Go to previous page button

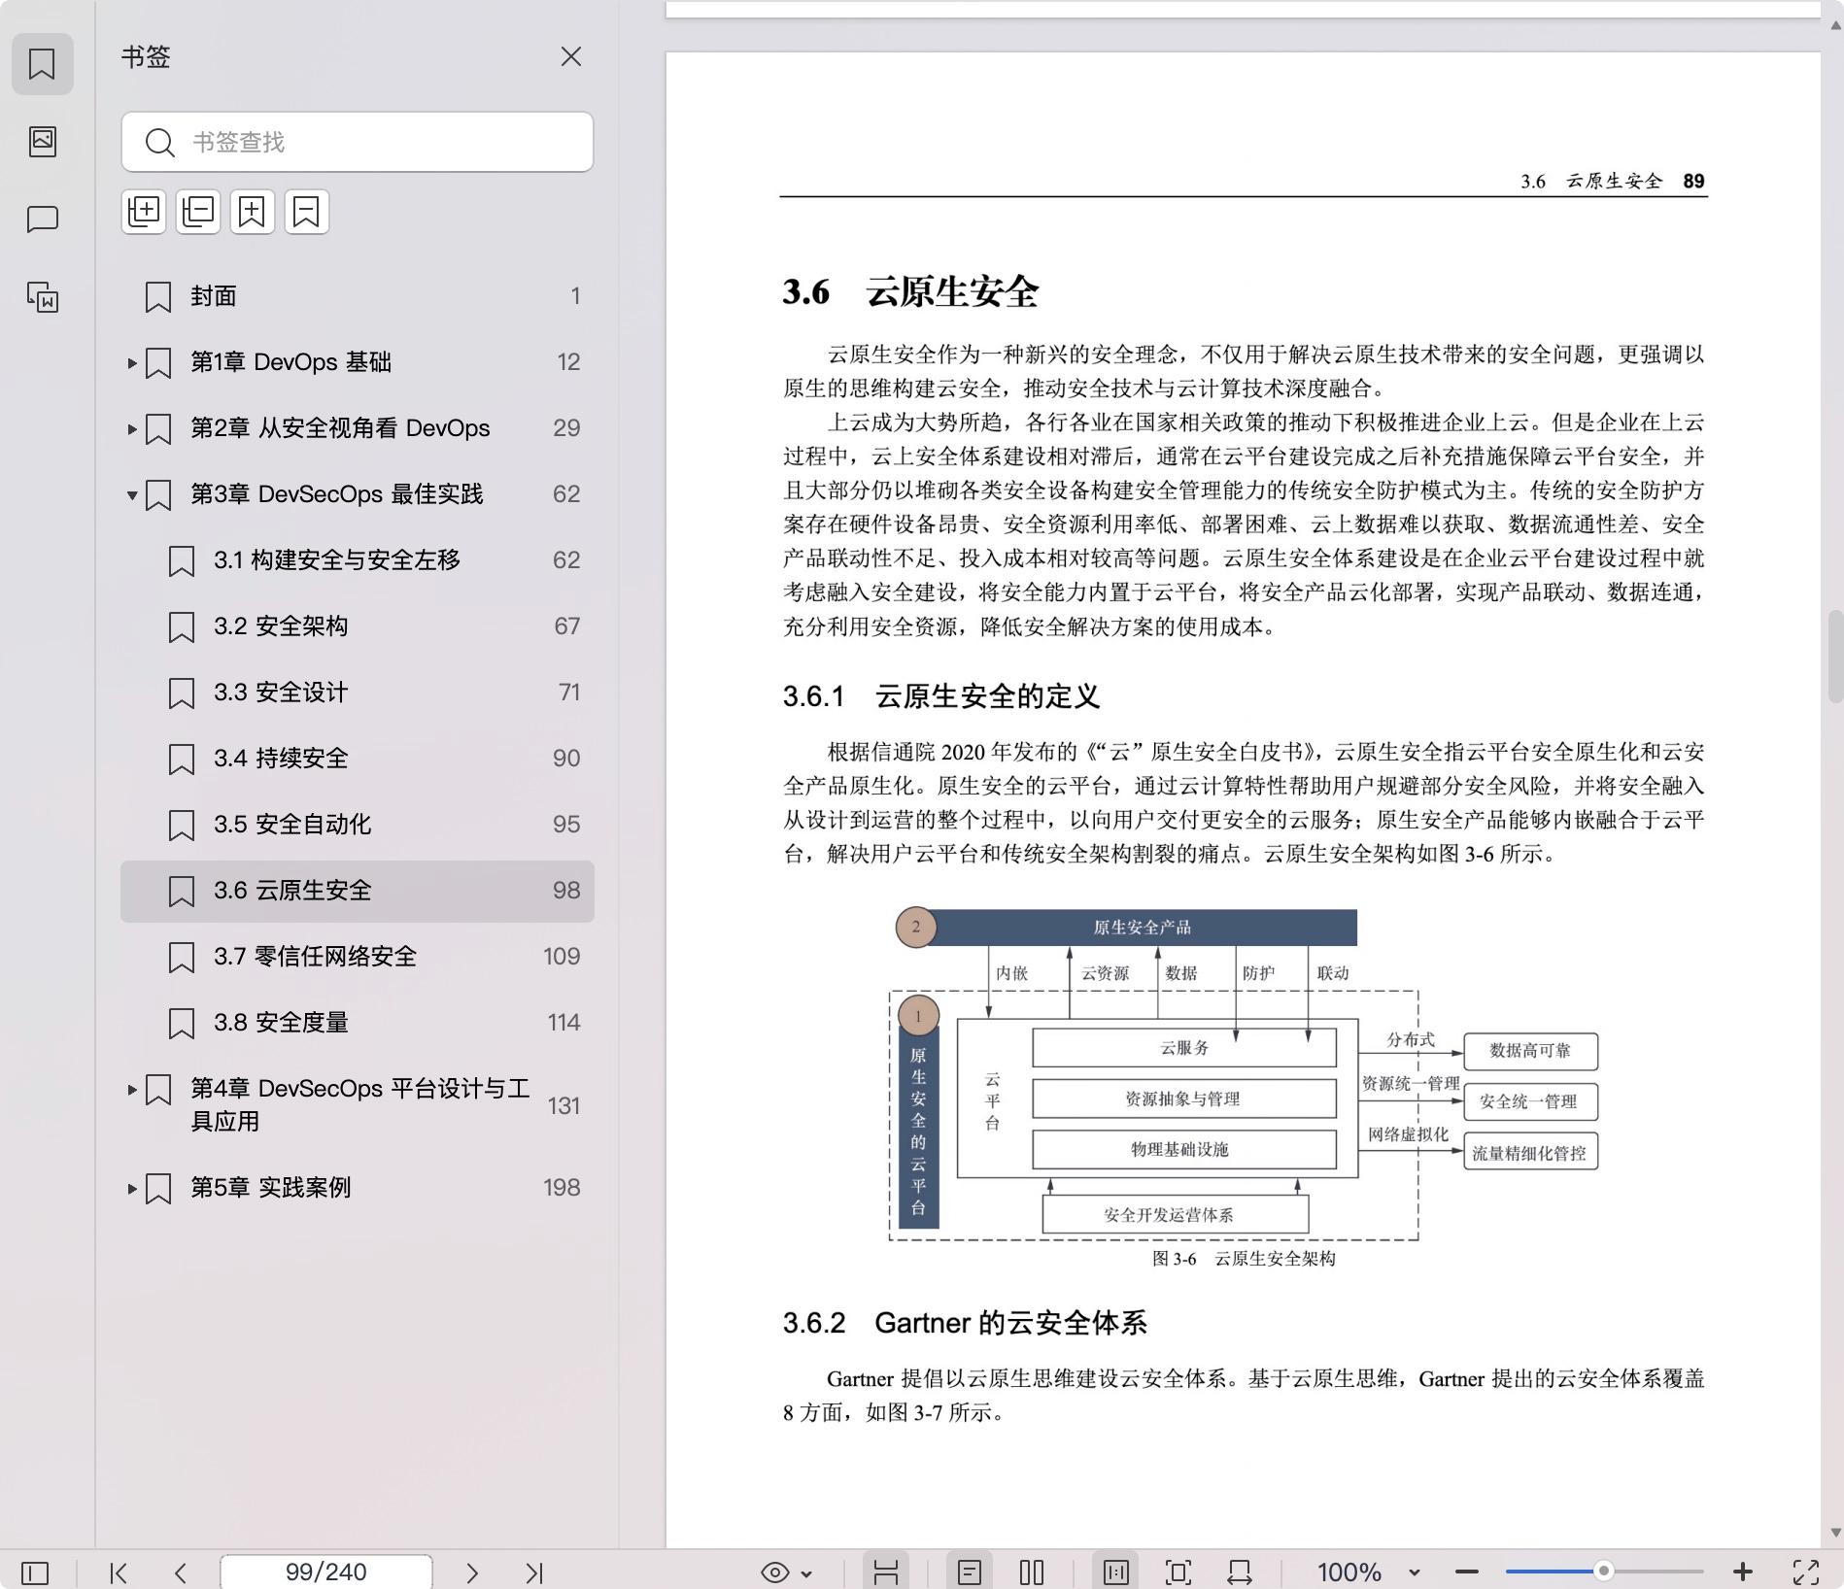181,1572
